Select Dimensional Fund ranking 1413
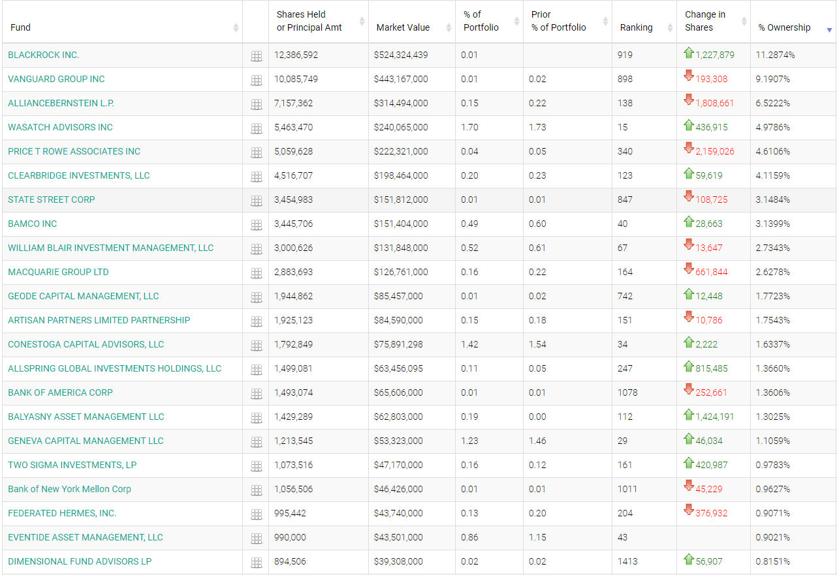Viewport: 837px width, 575px height. [627, 561]
